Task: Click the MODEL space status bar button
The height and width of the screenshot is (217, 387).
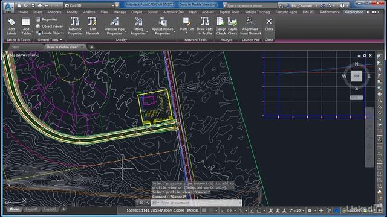Action: (193, 210)
